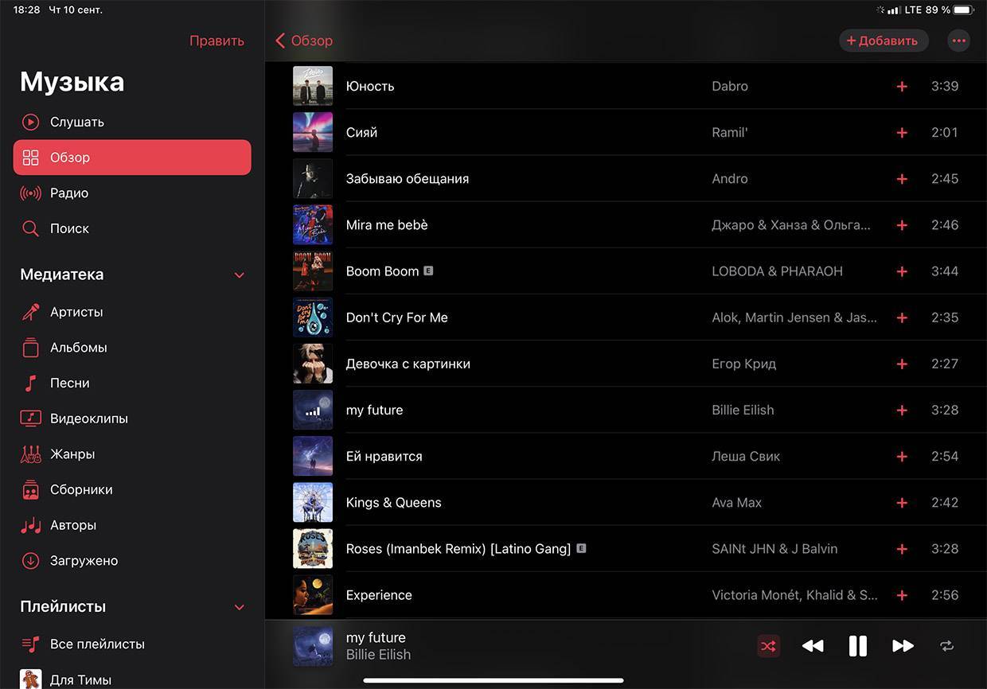Skip to the next track

(x=903, y=646)
